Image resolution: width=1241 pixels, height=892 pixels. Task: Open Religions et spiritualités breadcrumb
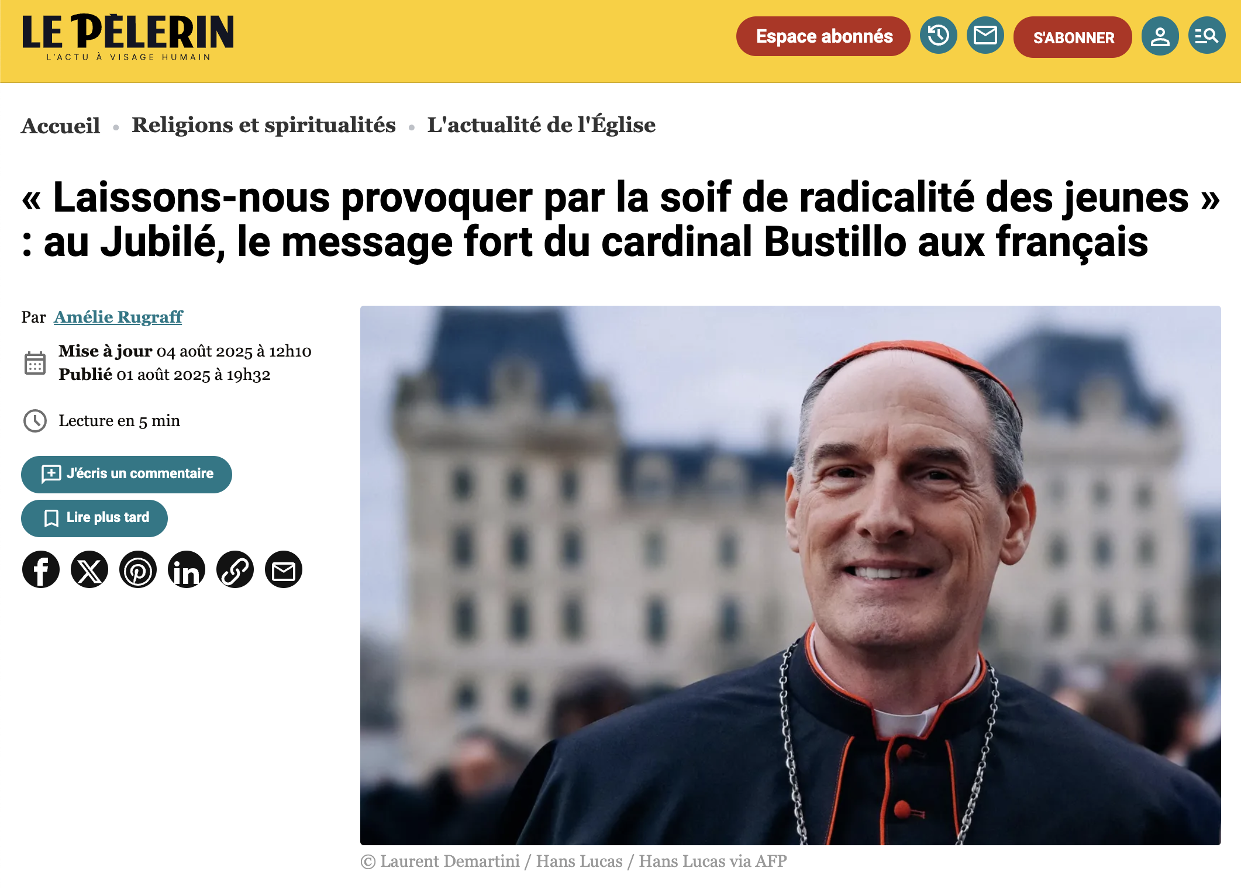(x=263, y=125)
